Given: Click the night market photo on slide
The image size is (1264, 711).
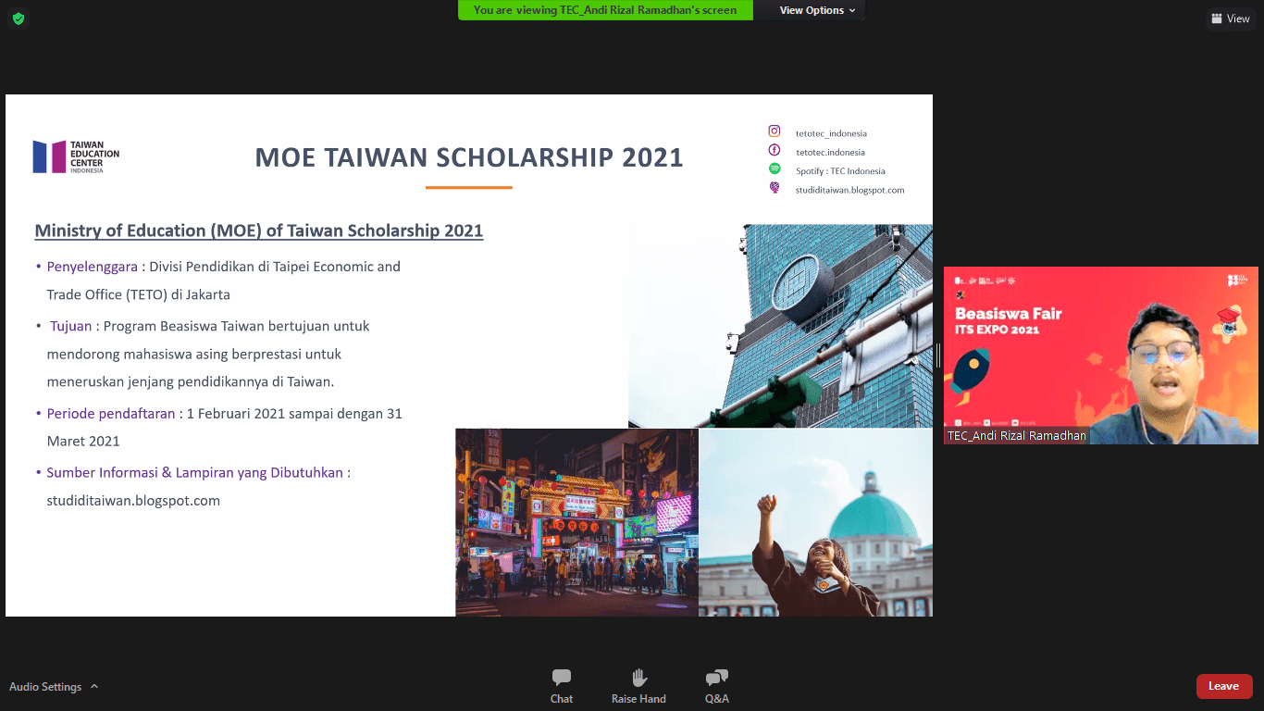Looking at the screenshot, I should pos(576,522).
